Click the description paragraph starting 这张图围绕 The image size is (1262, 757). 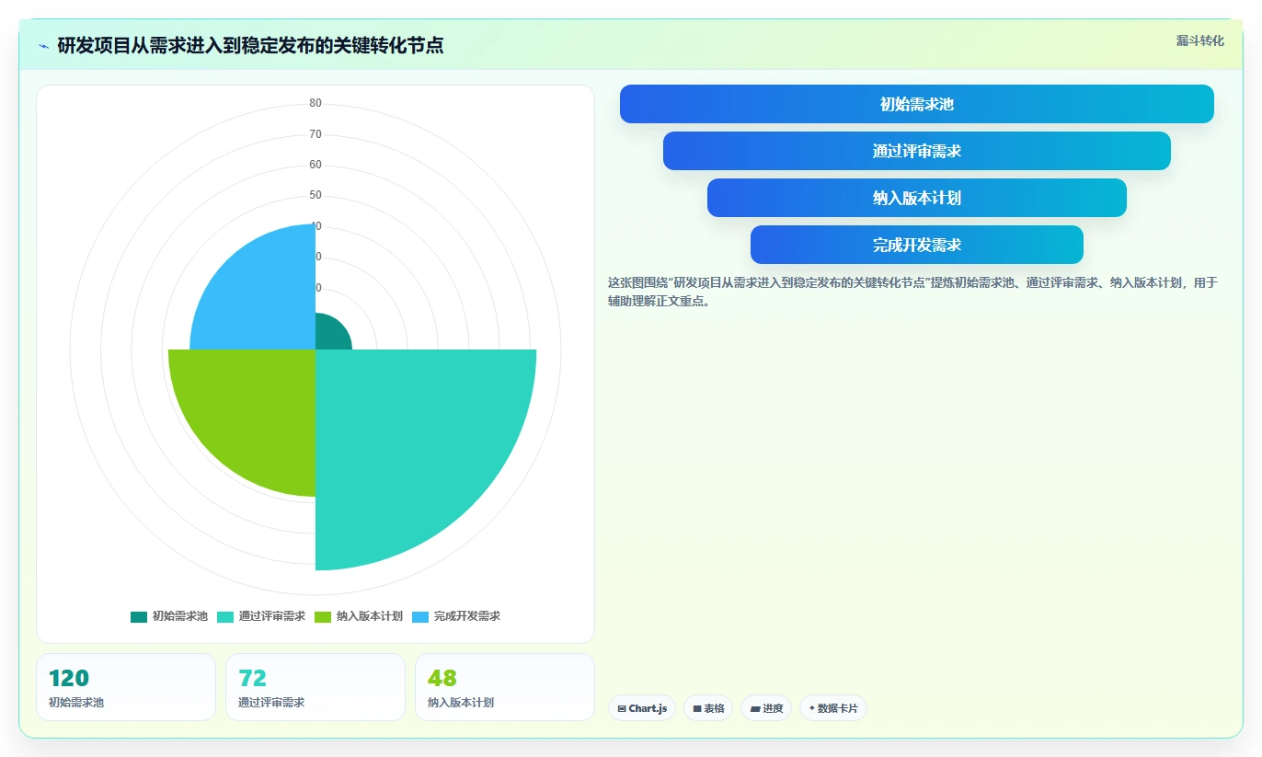coord(912,292)
